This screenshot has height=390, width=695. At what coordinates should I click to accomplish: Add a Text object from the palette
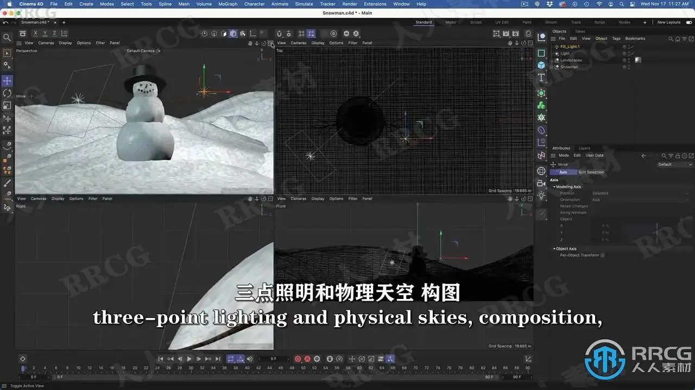tap(541, 79)
